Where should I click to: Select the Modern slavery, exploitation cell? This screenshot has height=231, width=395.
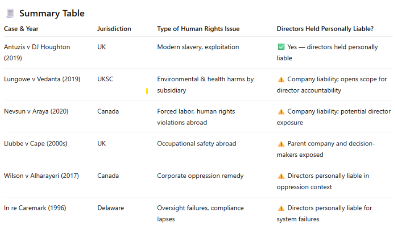tap(198, 47)
